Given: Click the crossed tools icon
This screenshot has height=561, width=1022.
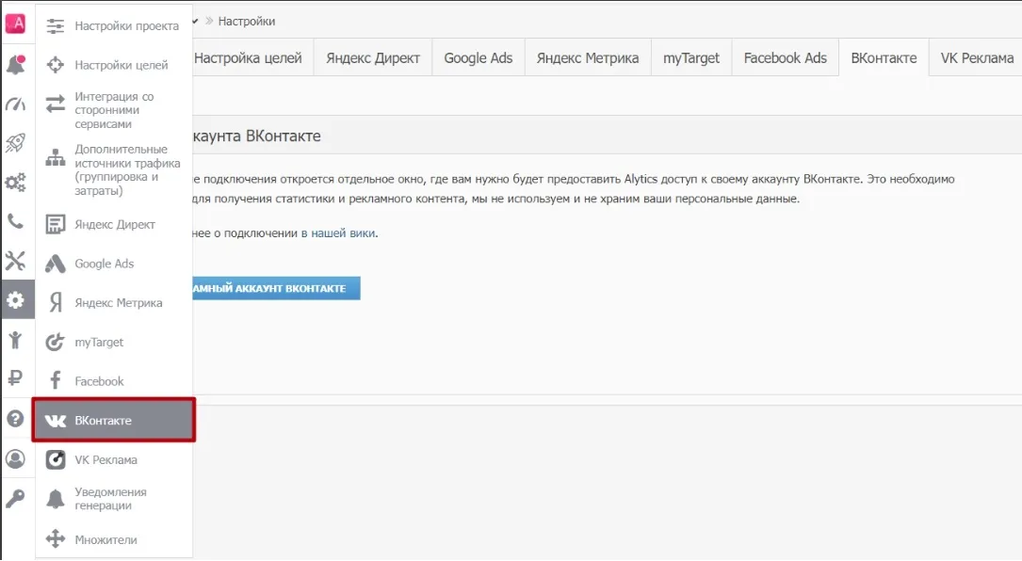Looking at the screenshot, I should pyautogui.click(x=16, y=261).
